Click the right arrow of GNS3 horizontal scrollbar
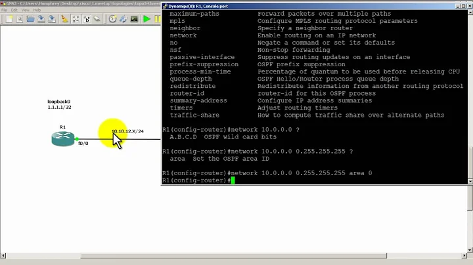The image size is (473, 265). (x=464, y=256)
